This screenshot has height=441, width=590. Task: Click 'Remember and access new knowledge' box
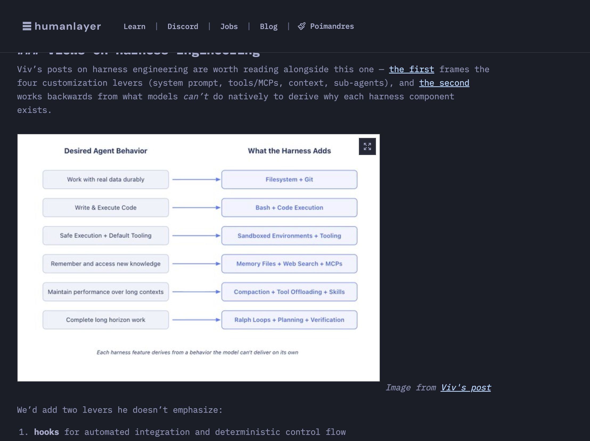click(x=106, y=264)
